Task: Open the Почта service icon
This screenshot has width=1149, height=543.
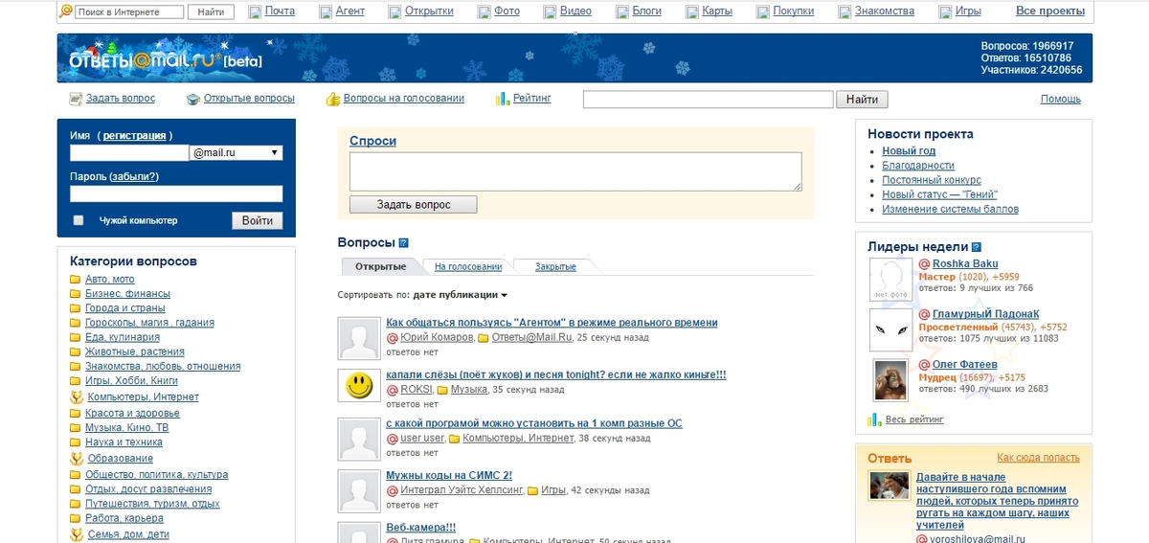Action: pos(255,11)
